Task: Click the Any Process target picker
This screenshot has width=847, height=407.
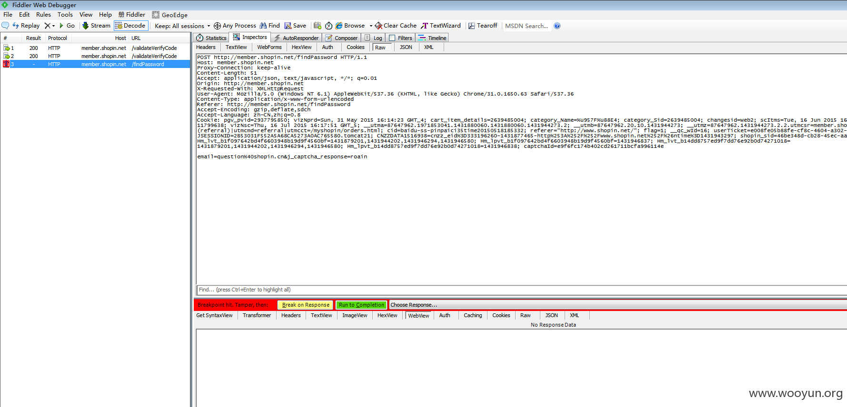Action: [x=235, y=26]
